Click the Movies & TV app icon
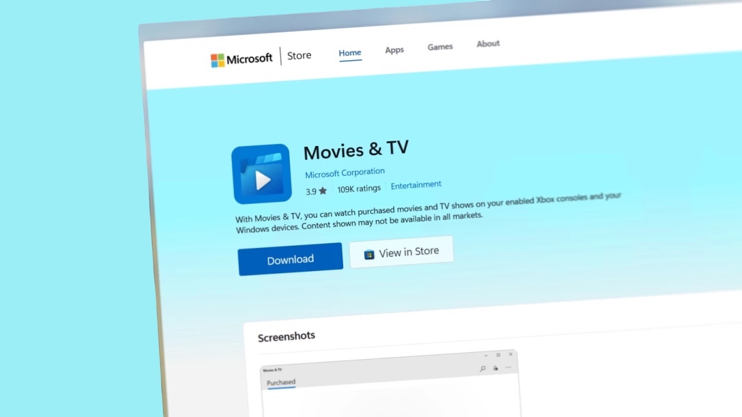 click(261, 174)
